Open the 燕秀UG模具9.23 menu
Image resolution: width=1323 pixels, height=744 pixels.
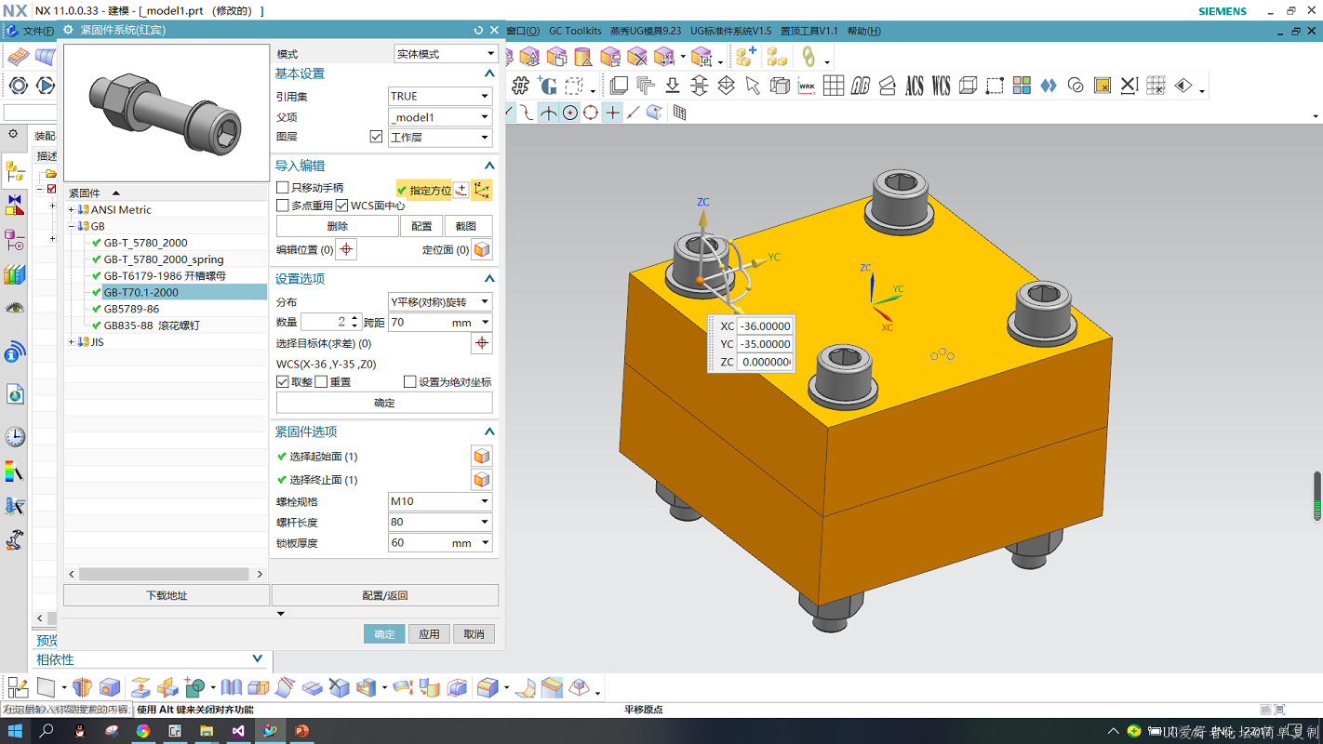[x=646, y=31]
